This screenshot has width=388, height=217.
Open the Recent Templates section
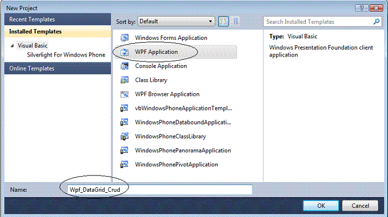coord(32,19)
